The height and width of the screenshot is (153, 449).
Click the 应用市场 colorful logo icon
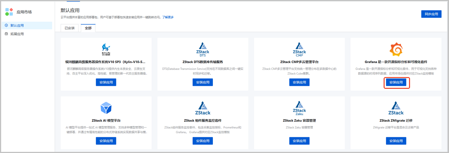coord(9,12)
